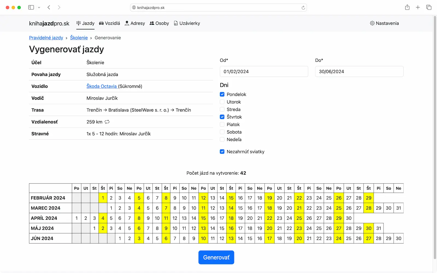
Task: Open Nastavenia settings
Action: click(x=384, y=23)
